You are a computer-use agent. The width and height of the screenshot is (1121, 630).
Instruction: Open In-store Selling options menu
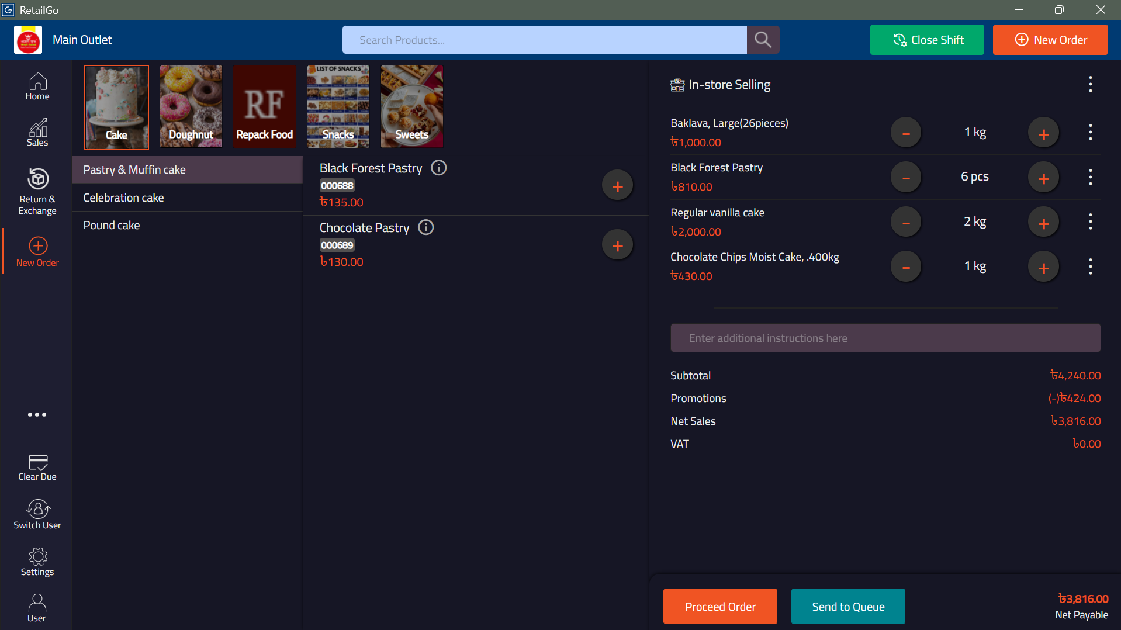tap(1091, 85)
